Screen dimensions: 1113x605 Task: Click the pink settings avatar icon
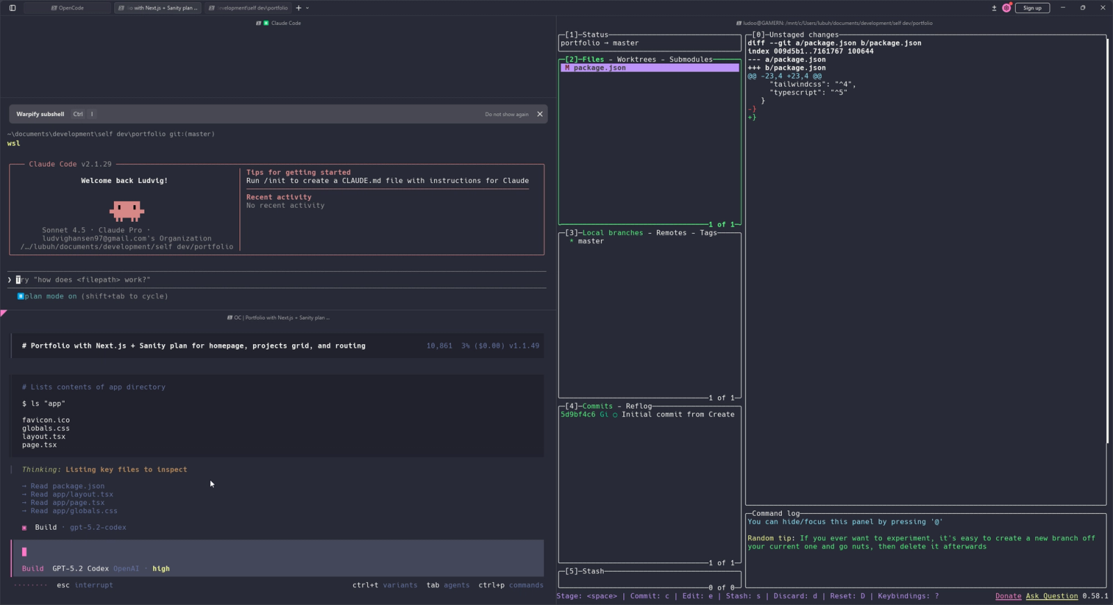coord(1007,8)
